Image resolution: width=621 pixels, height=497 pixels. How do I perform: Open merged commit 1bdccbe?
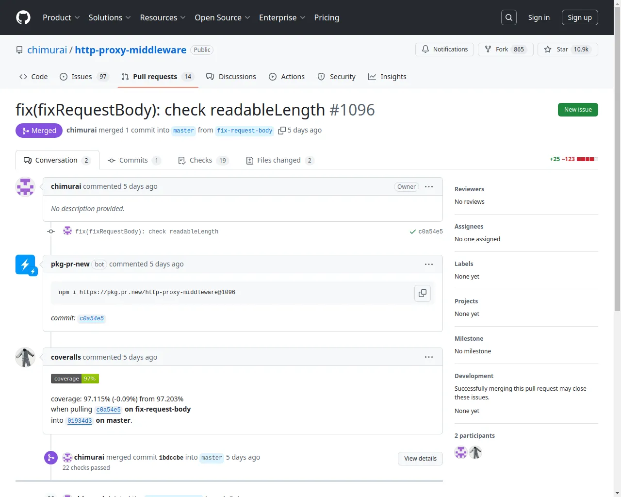(171, 458)
